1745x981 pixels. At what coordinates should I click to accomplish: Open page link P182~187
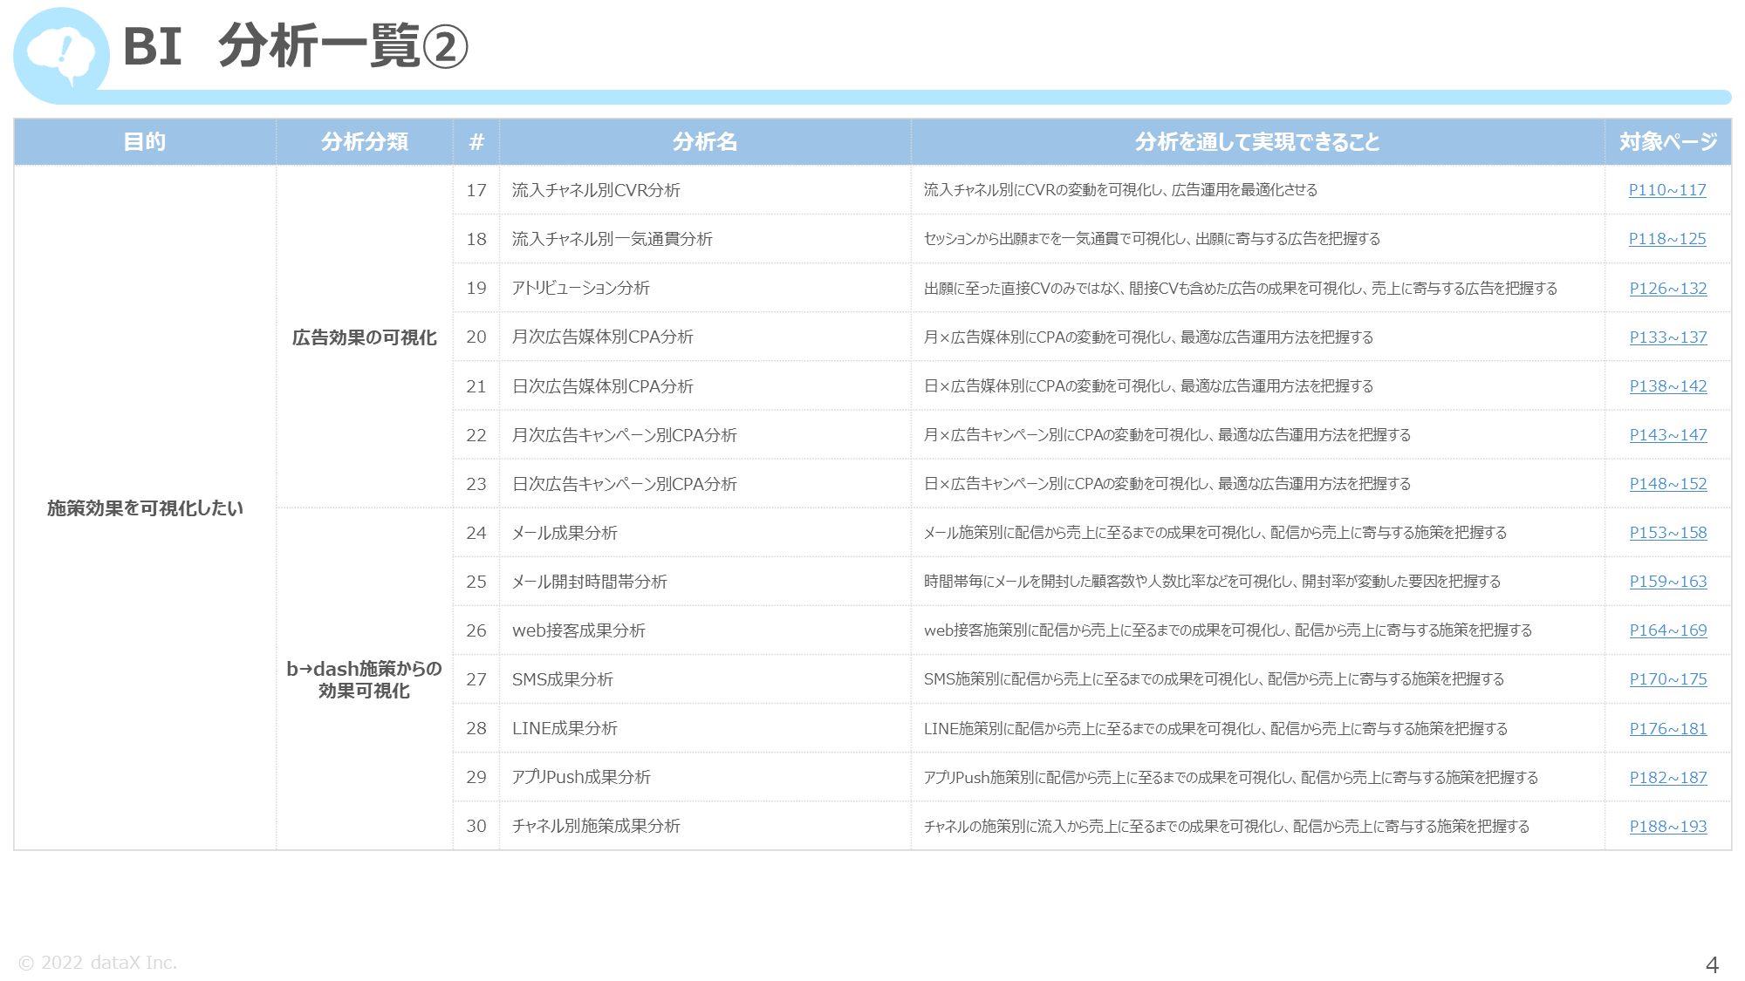click(x=1668, y=778)
